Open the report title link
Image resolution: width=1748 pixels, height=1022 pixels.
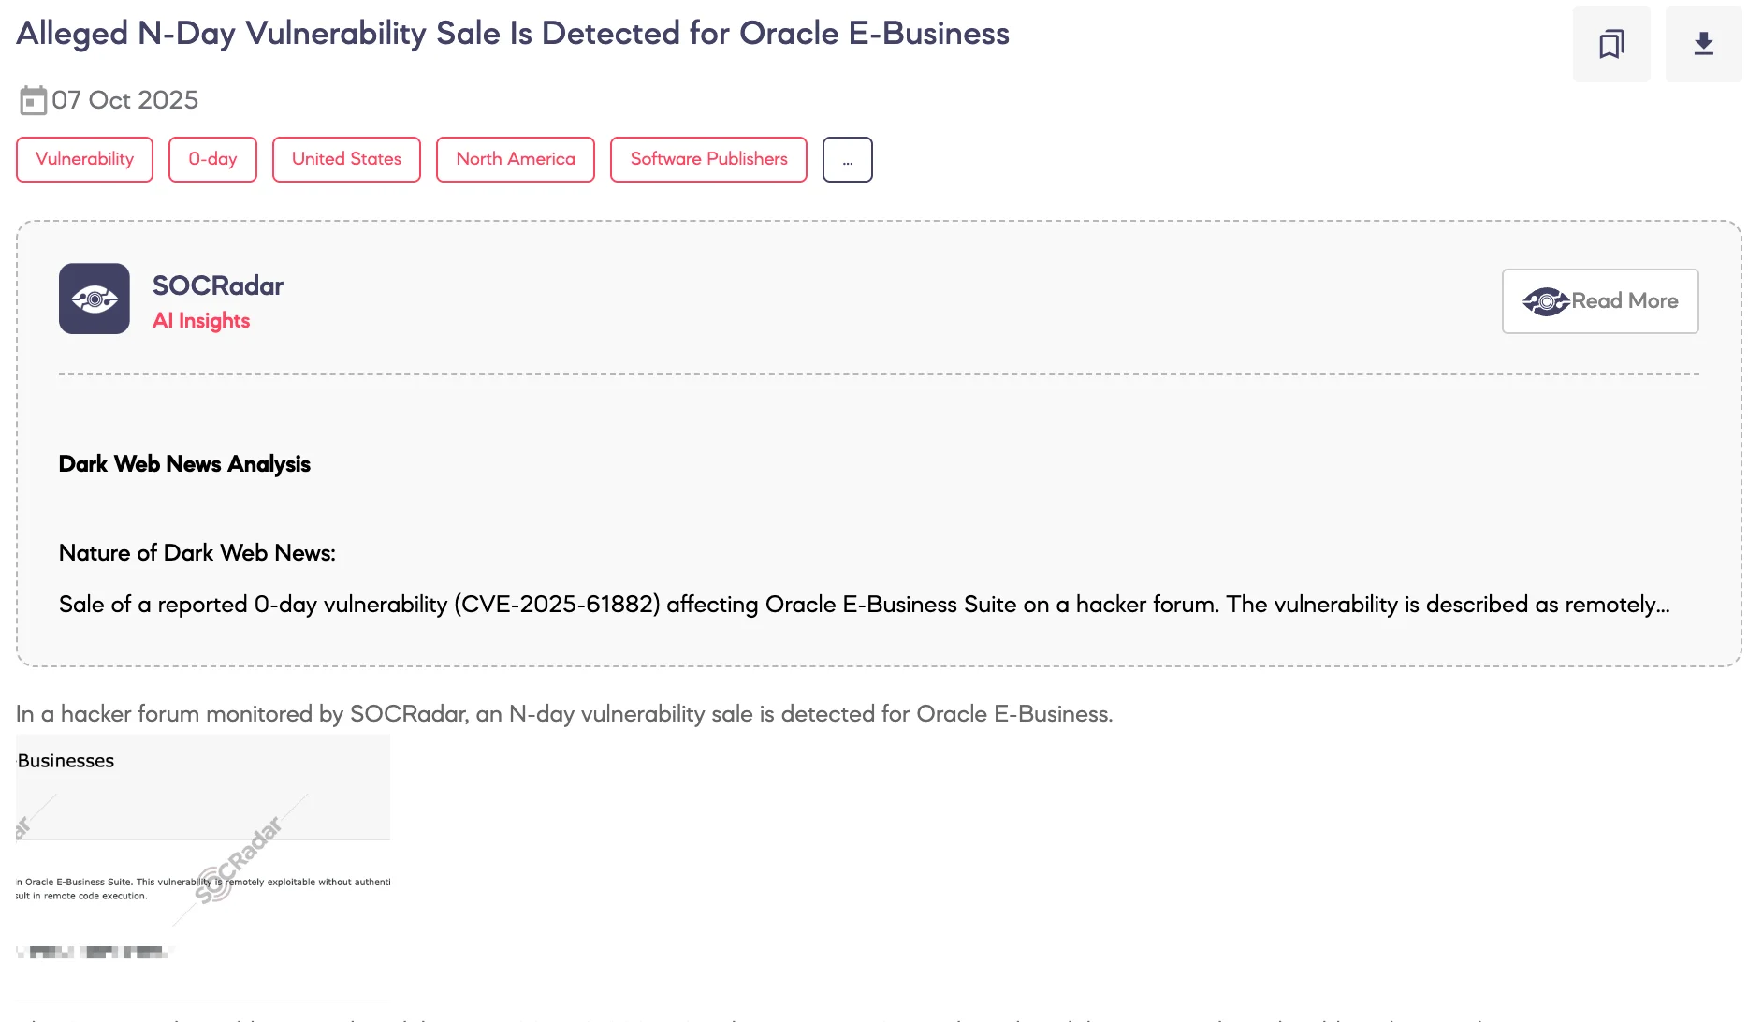tap(513, 33)
